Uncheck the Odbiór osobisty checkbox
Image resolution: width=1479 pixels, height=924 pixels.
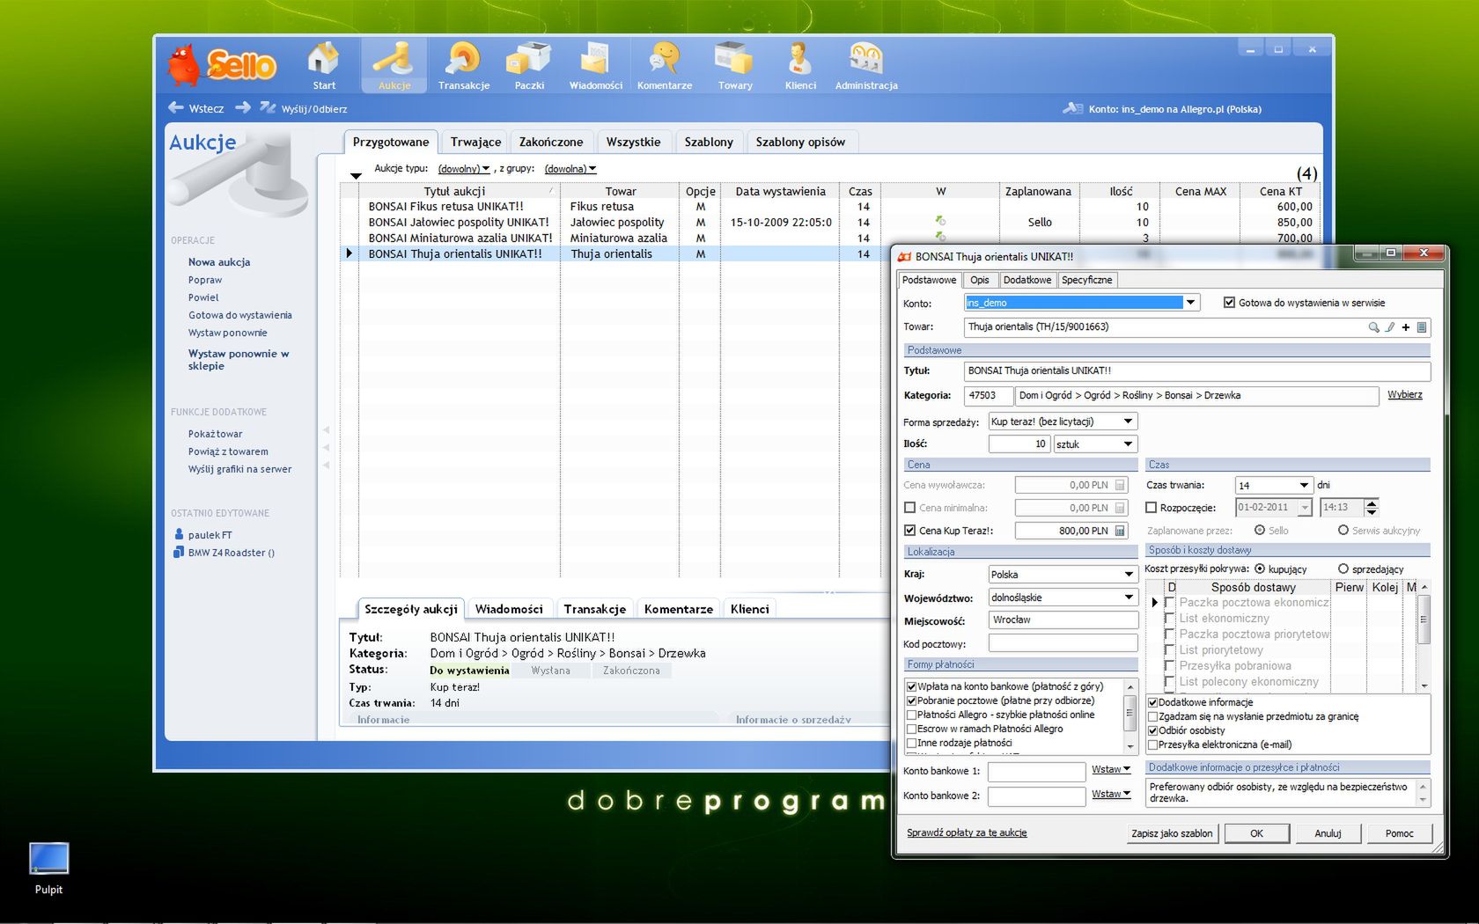pos(1152,730)
